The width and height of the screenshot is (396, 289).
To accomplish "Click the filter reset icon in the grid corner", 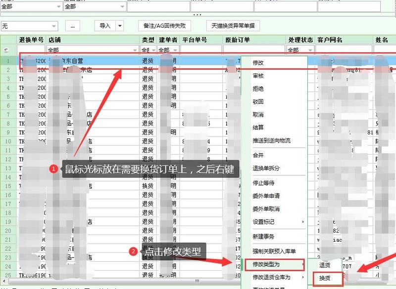I will (4, 49).
